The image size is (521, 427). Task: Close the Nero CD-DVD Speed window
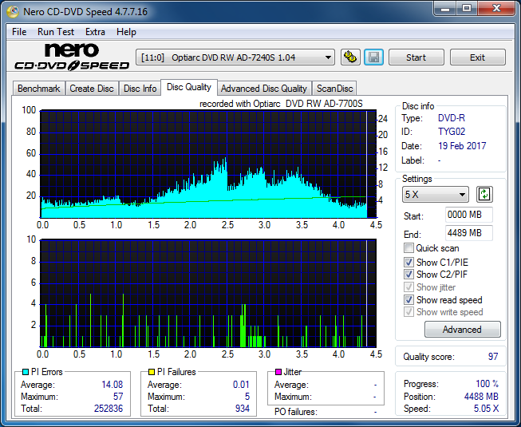click(x=496, y=8)
